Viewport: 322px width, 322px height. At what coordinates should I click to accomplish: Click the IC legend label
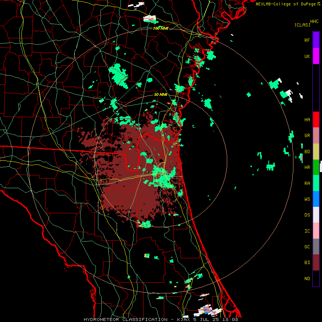click(307, 231)
